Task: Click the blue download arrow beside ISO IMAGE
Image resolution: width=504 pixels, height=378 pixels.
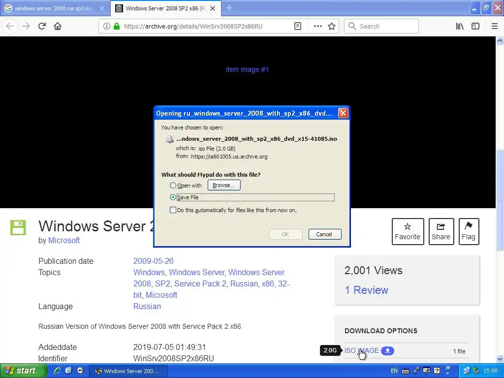Action: 388,350
